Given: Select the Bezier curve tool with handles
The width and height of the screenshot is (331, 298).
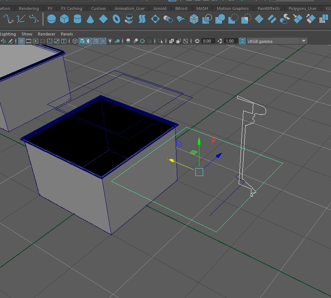Looking at the screenshot, I should (34, 19).
